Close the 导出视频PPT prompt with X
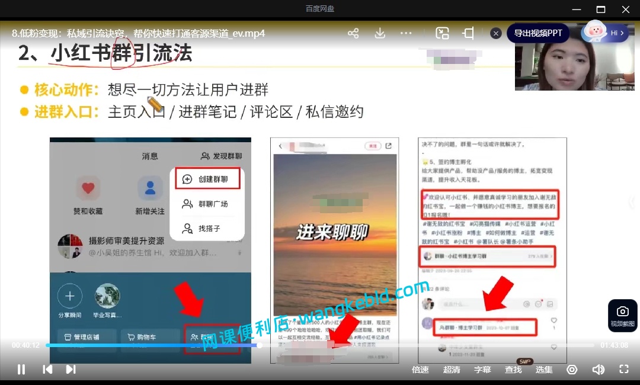Viewport: 640px width, 385px height. [x=496, y=33]
